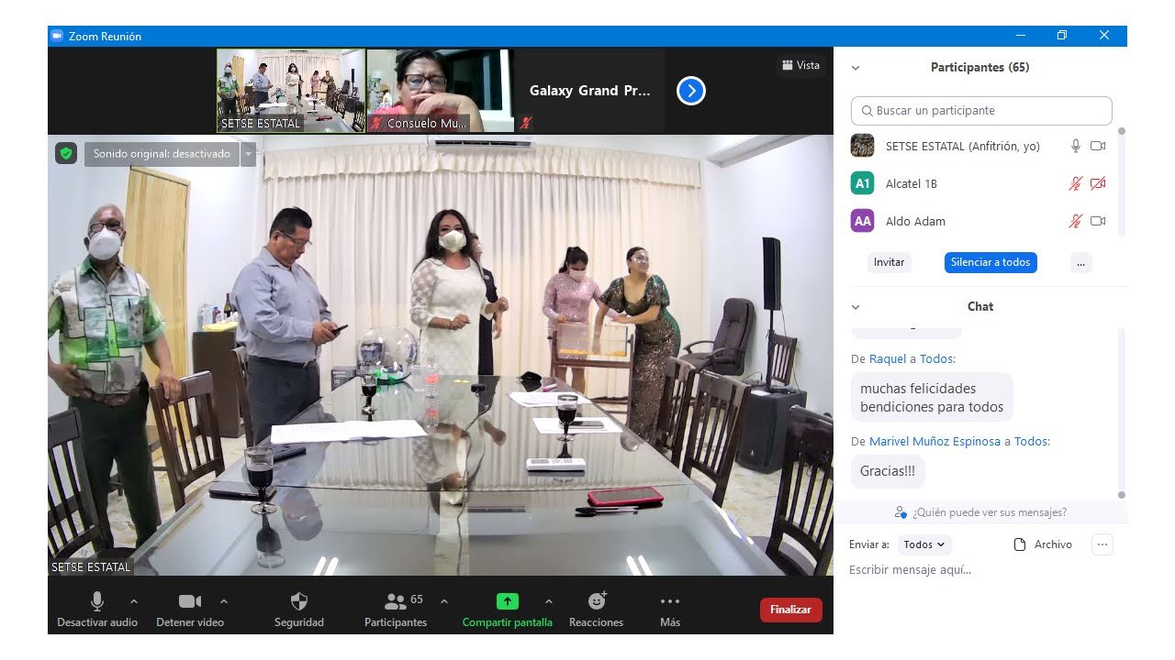Click sender Marivel Muñoz Espinosa in chat
The image size is (1175, 660).
click(x=934, y=441)
